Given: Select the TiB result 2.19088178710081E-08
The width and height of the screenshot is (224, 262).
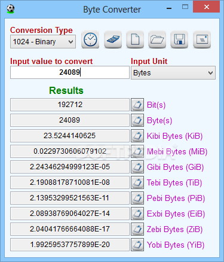Looking at the screenshot, I should (x=70, y=182).
